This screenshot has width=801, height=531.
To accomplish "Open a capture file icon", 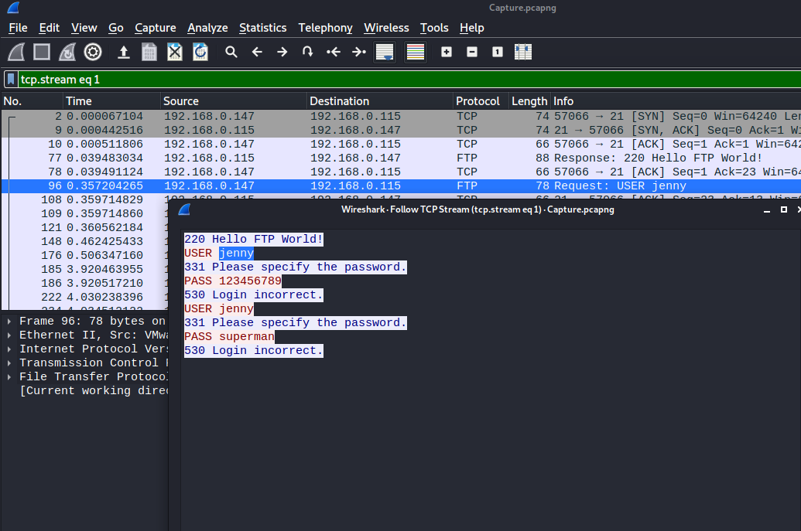I will [124, 52].
